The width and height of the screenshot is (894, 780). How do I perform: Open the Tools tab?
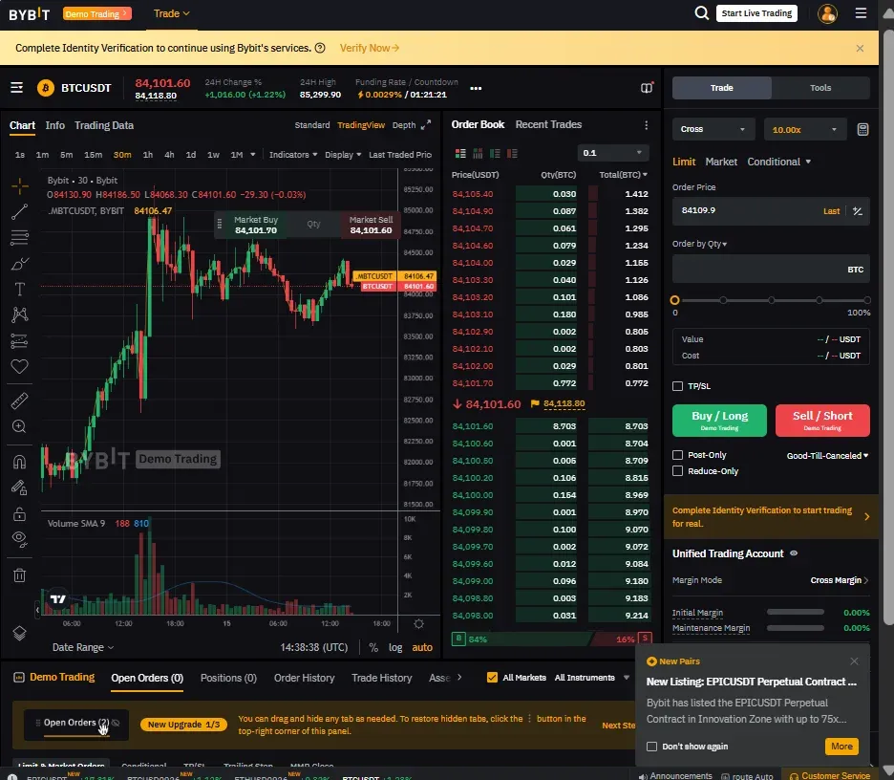[820, 88]
